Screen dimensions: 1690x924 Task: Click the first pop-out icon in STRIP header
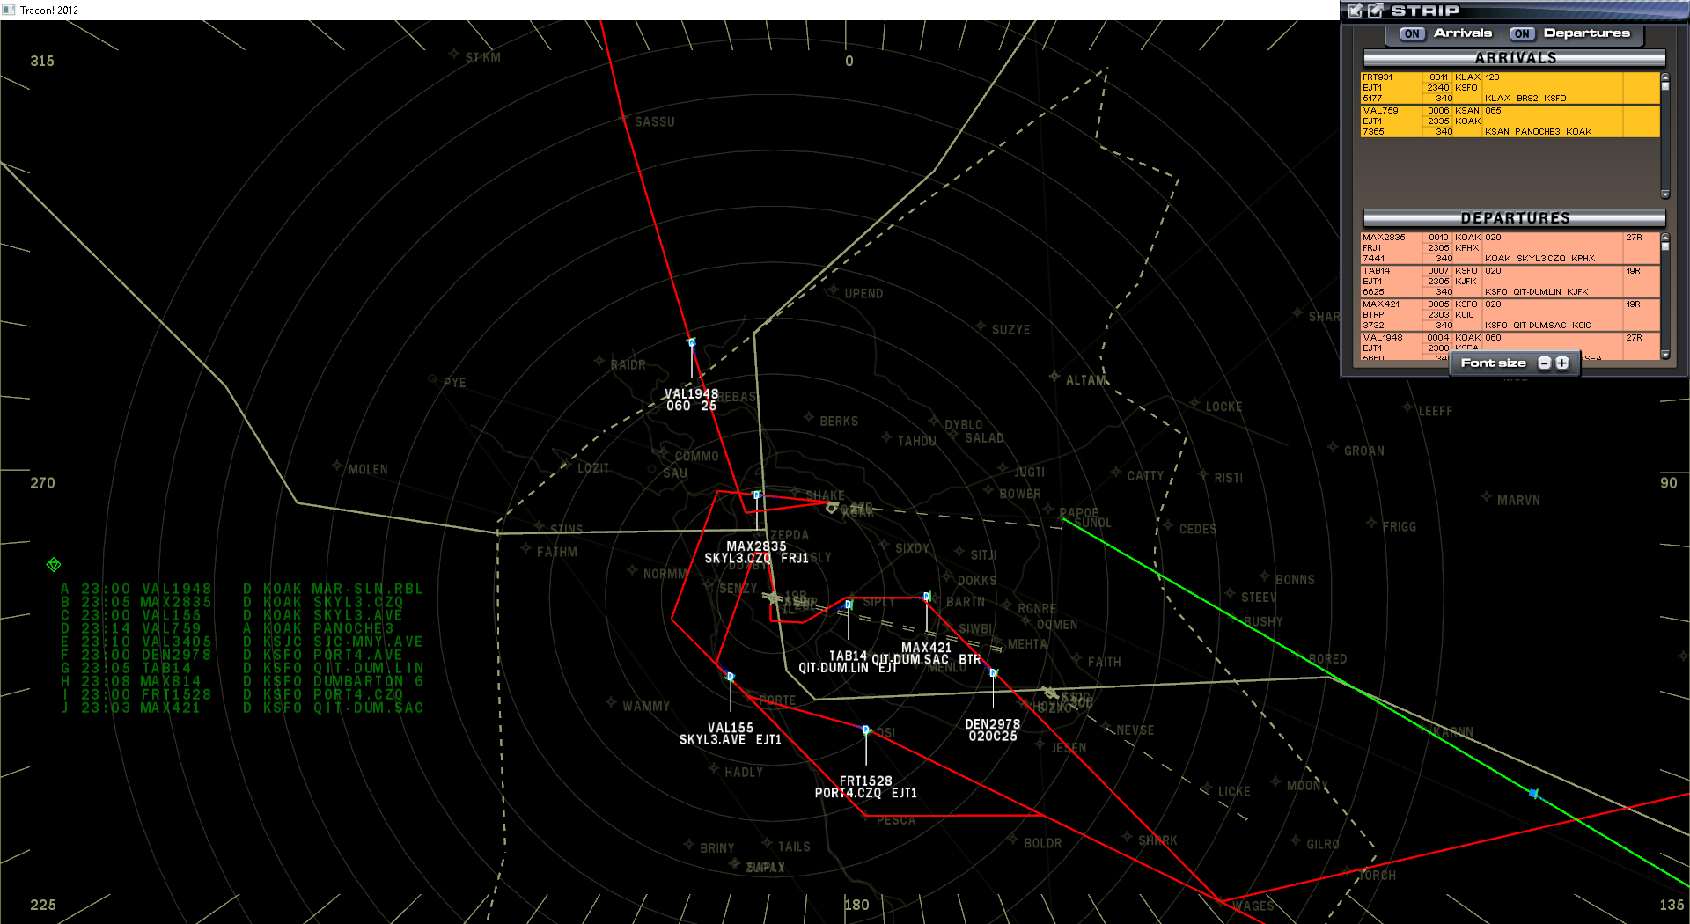click(1356, 11)
